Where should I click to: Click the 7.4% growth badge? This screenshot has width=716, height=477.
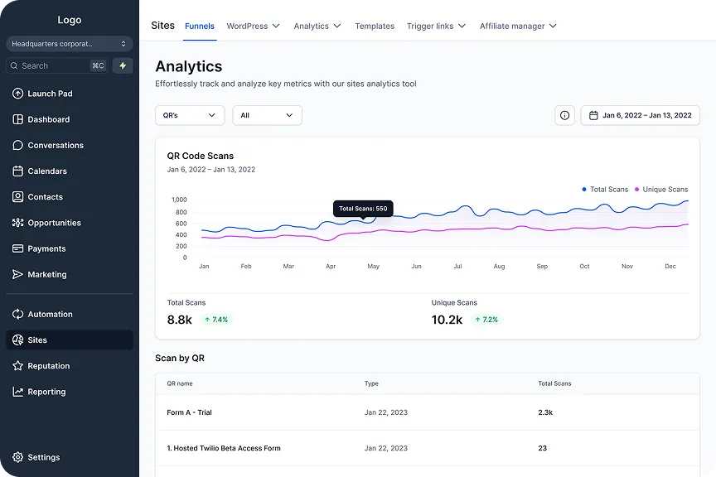point(216,320)
